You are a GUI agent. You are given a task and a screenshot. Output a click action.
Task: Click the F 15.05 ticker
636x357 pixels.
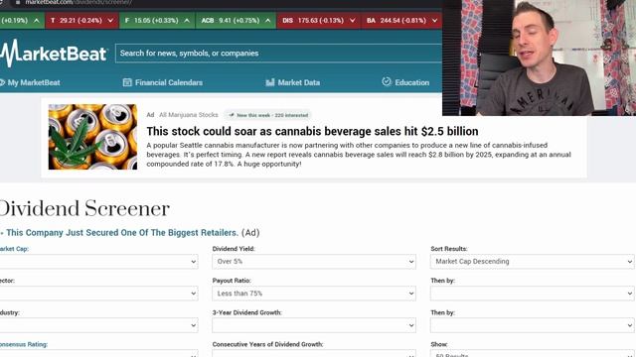point(157,20)
